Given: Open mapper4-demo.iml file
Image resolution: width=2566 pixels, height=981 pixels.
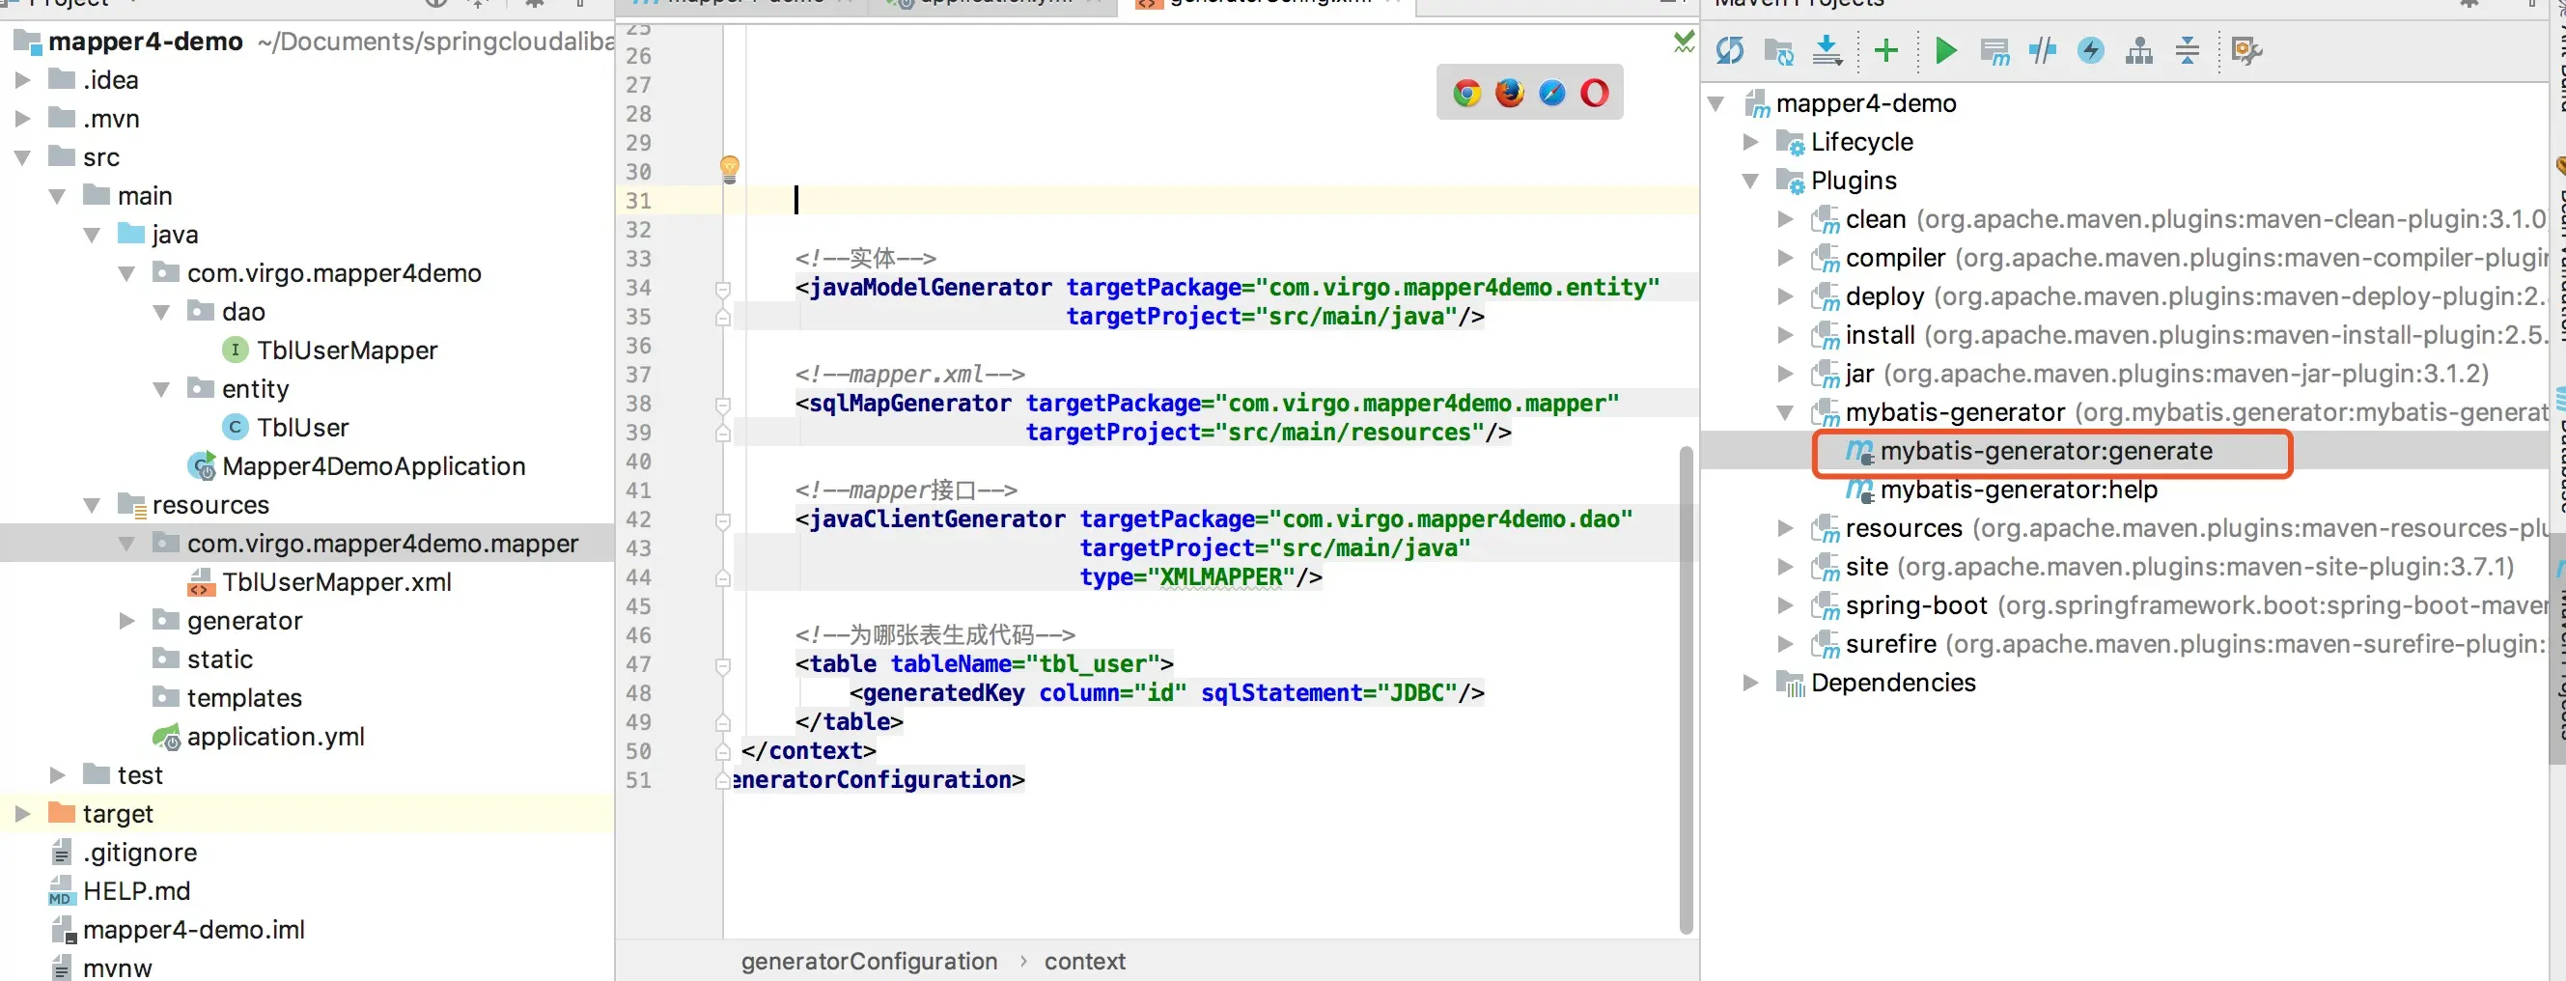Looking at the screenshot, I should [x=193, y=929].
